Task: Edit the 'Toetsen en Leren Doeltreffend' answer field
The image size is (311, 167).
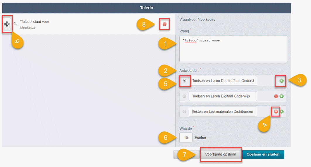Action: [223, 81]
